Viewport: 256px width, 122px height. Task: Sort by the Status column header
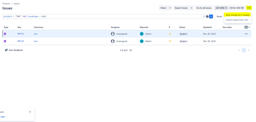tap(182, 27)
